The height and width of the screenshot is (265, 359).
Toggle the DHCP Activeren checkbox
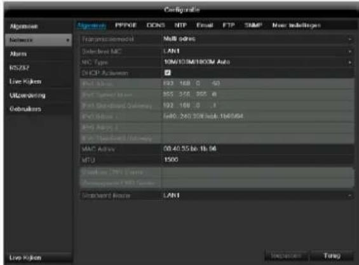pos(168,73)
